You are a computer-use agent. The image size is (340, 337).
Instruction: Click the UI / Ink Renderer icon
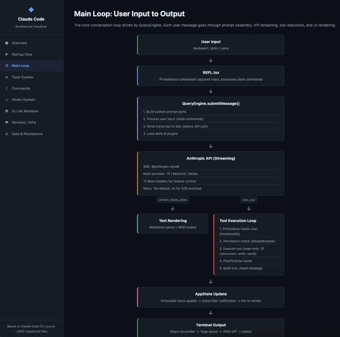click(x=7, y=111)
